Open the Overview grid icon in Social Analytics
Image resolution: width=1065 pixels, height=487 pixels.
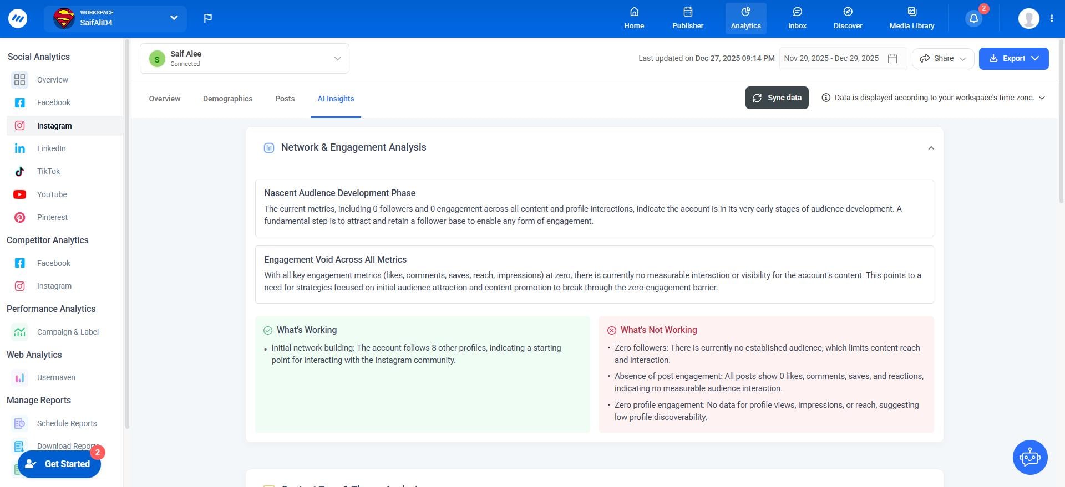pos(19,80)
